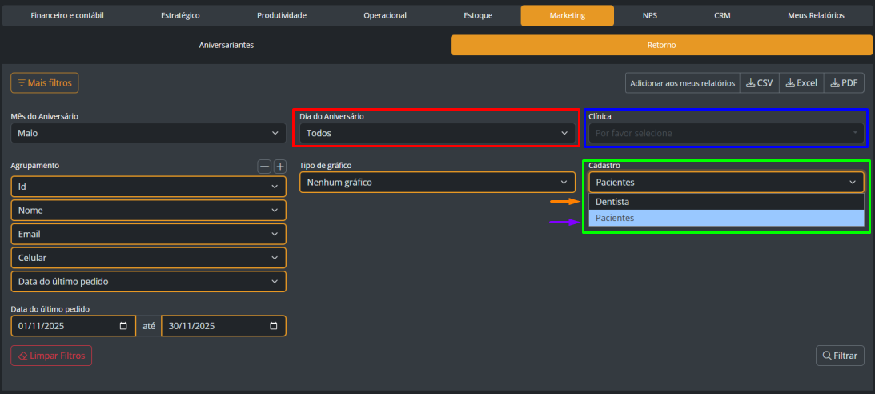Open the Produtividade tab
The image size is (875, 394).
tap(282, 16)
